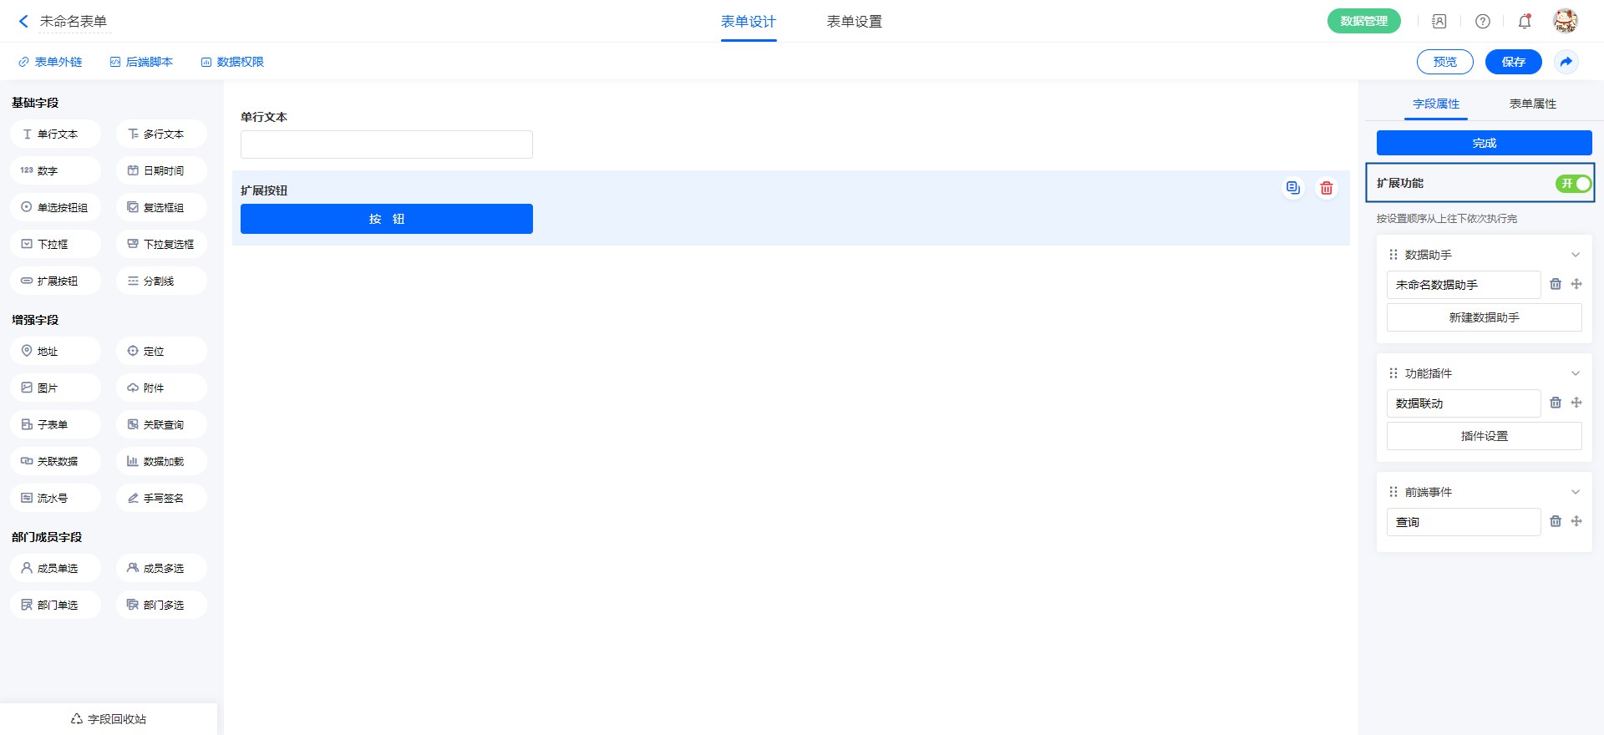Switch to the 表单设置 tab
The image size is (1604, 735).
854,22
